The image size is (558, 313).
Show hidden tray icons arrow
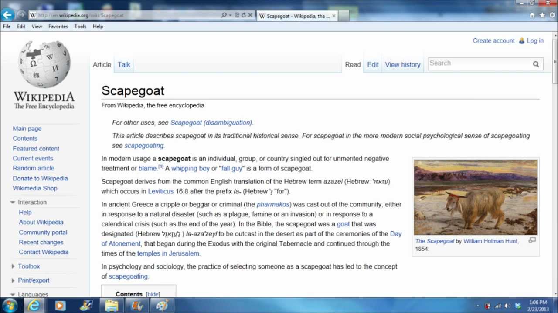[x=478, y=306]
